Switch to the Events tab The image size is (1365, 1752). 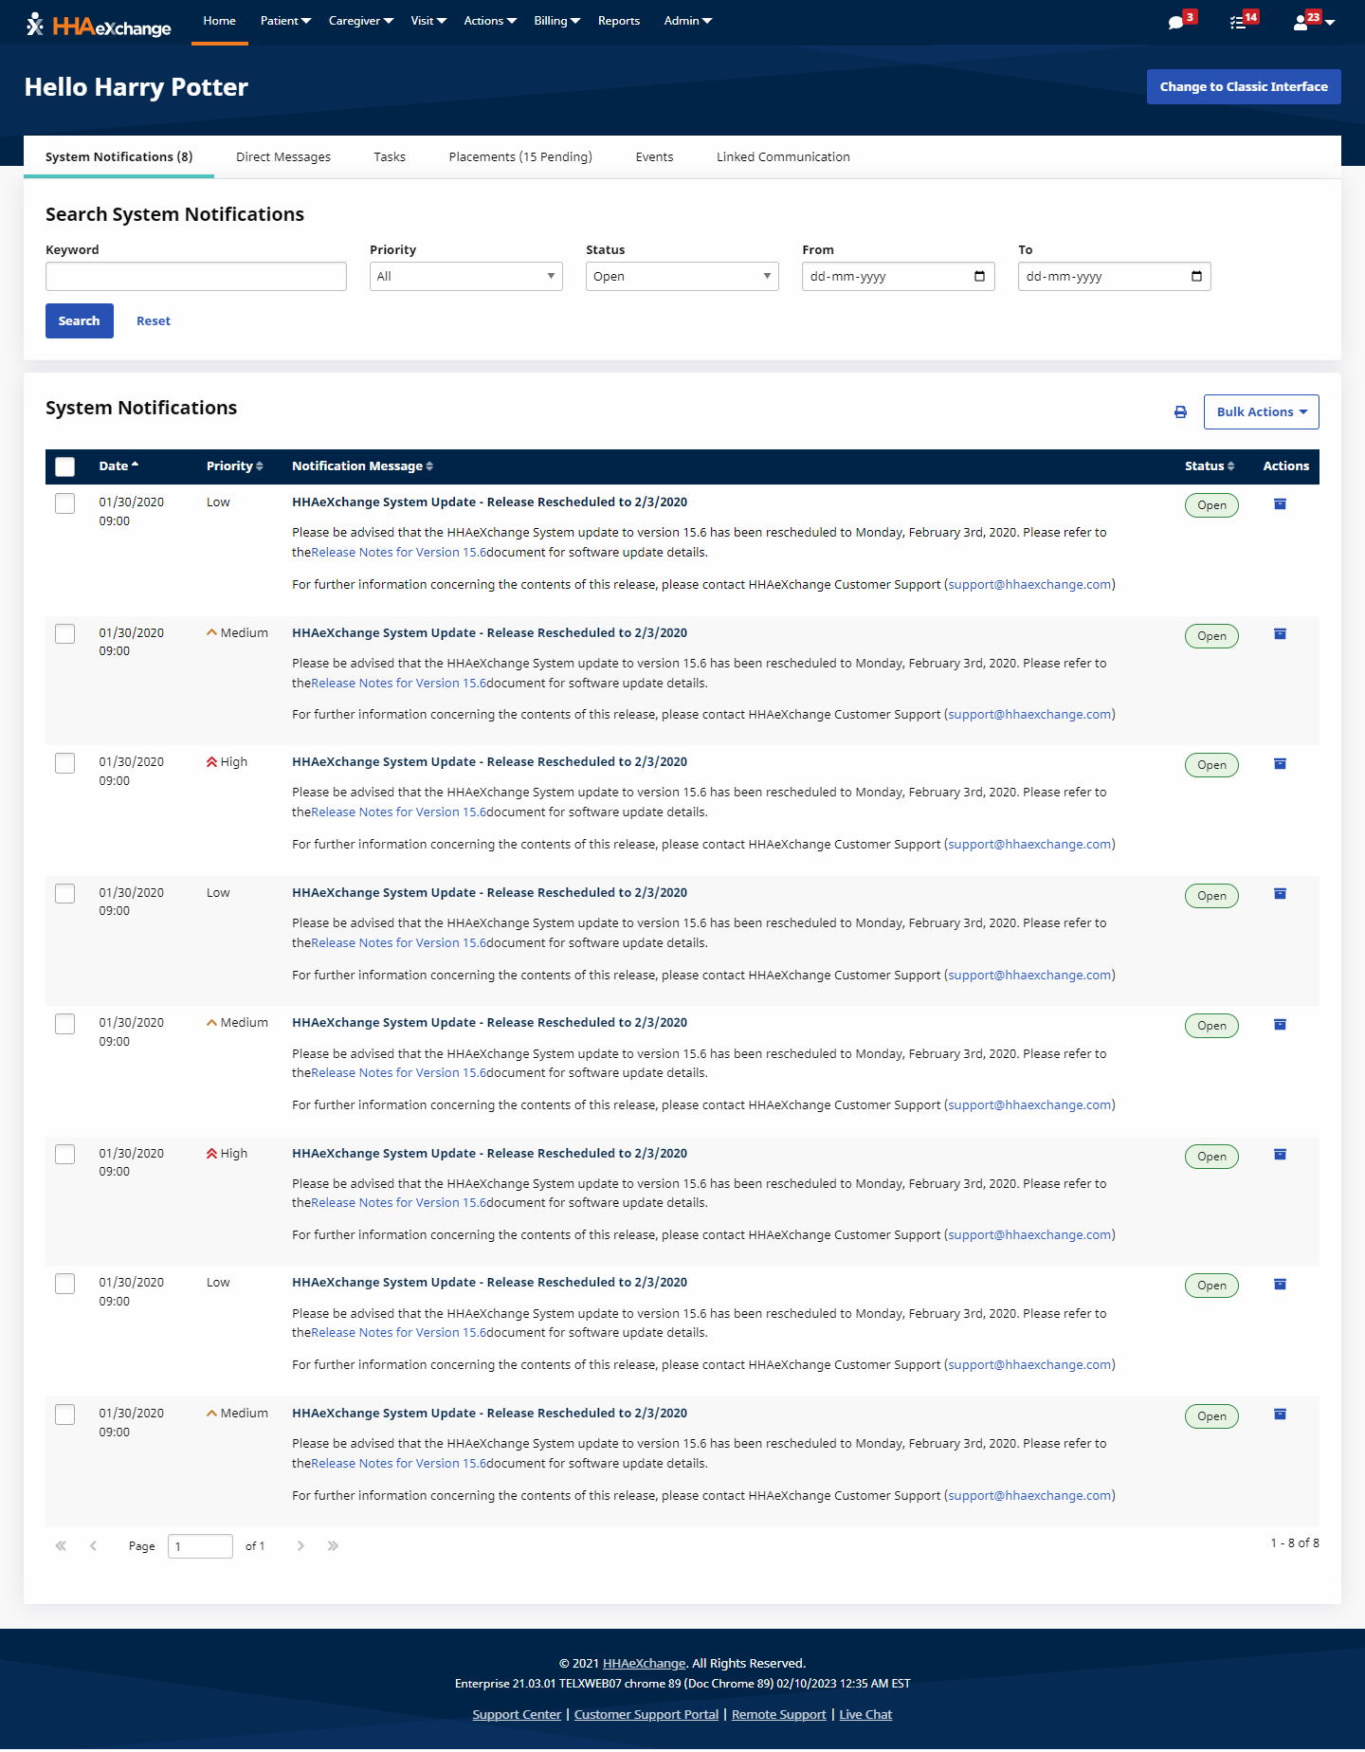tap(654, 157)
